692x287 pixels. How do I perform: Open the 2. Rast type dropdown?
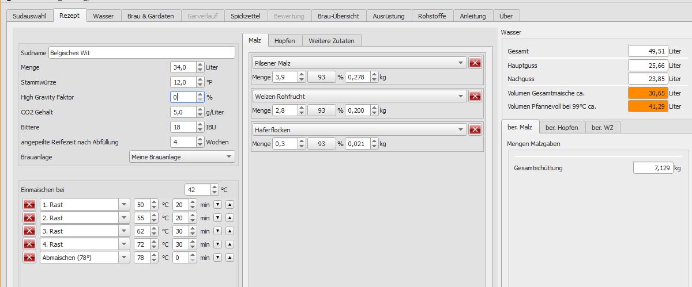124,218
